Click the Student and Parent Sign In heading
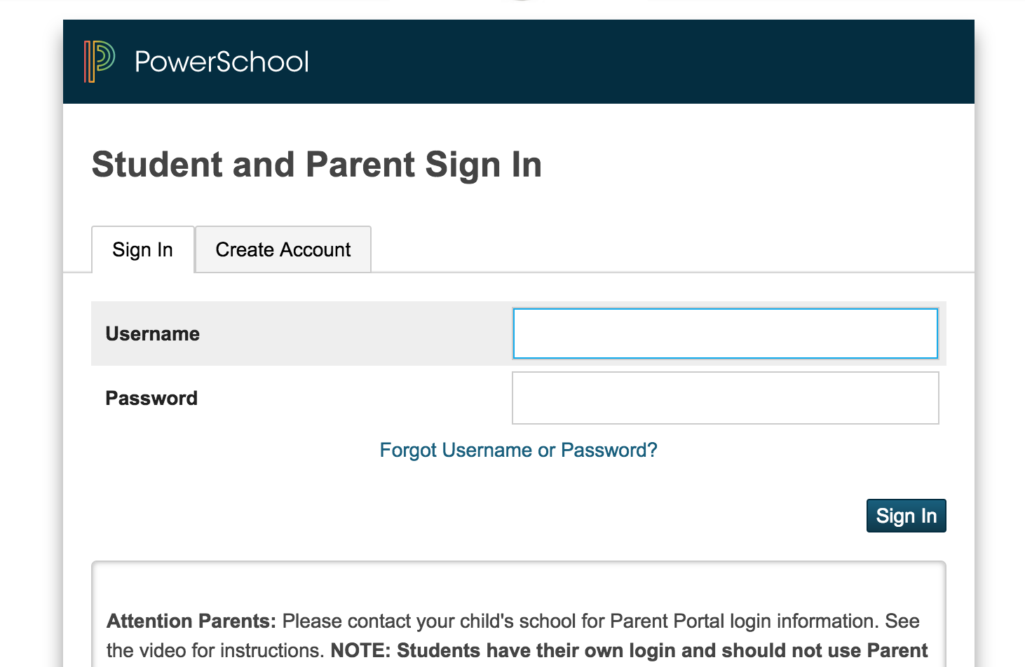This screenshot has height=667, width=1025. (x=316, y=165)
